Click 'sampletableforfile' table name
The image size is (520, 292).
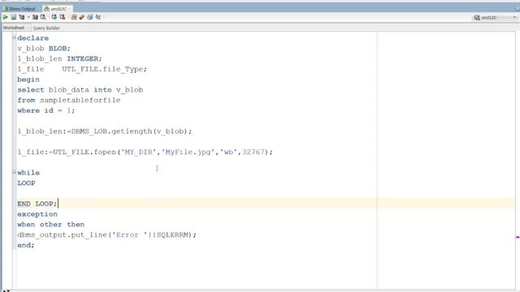point(80,100)
